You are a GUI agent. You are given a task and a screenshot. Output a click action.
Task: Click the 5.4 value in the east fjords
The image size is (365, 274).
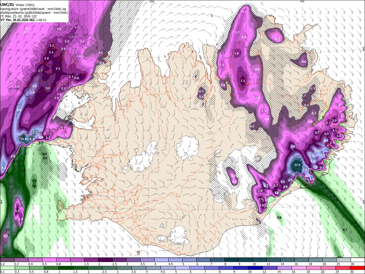pyautogui.click(x=317, y=151)
